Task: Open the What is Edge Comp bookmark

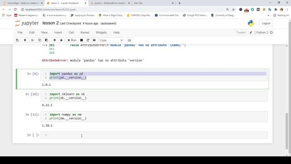Action: [x=111, y=15]
